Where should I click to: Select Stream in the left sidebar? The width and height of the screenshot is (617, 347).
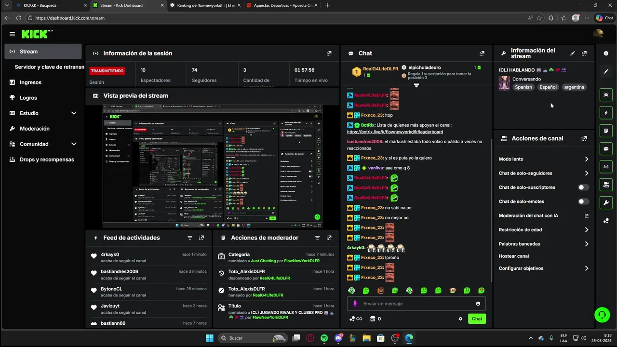point(43,52)
